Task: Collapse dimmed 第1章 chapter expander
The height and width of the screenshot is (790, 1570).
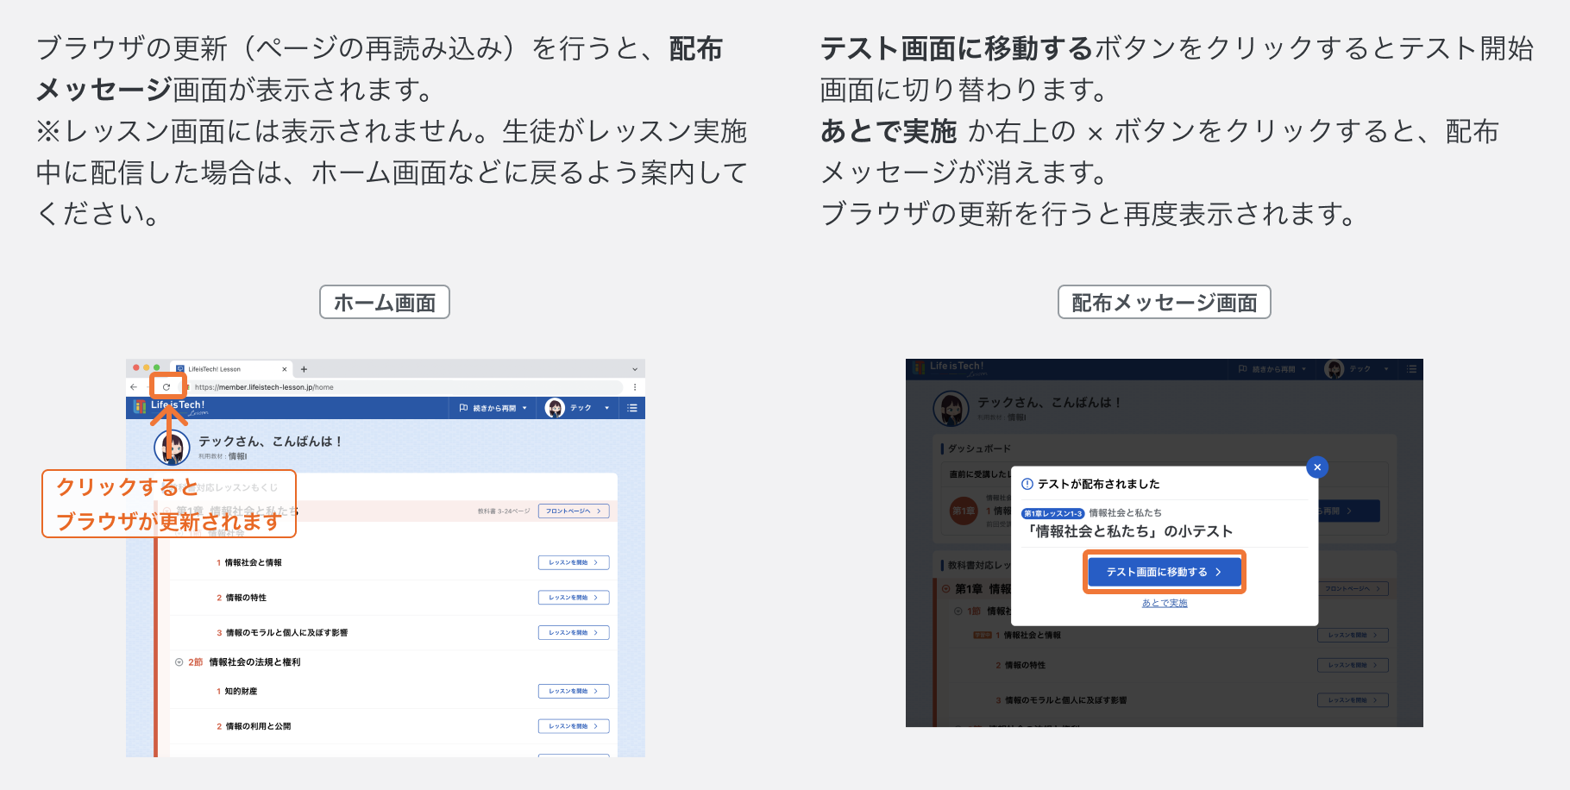Action: click(946, 589)
